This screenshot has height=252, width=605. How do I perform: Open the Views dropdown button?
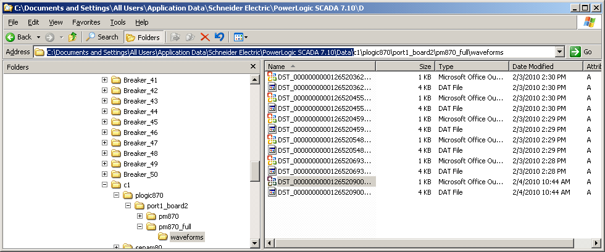pyautogui.click(x=241, y=37)
